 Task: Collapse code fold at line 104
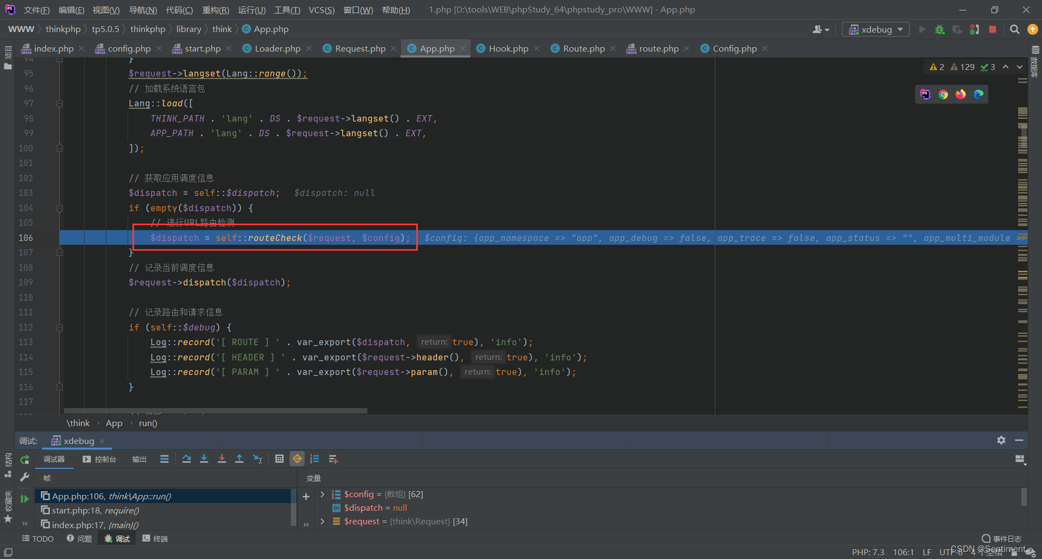point(60,208)
